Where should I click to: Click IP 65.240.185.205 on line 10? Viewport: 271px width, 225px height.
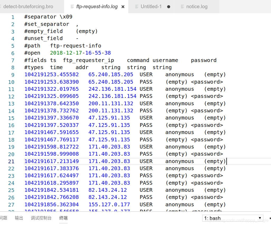[x=111, y=82]
